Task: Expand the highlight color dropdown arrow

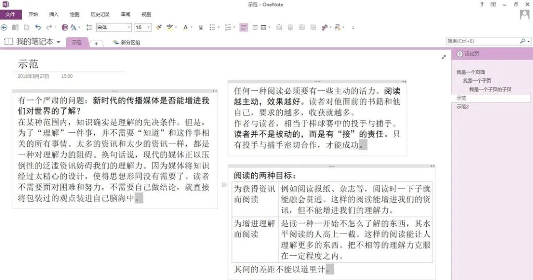Action: (x=176, y=27)
